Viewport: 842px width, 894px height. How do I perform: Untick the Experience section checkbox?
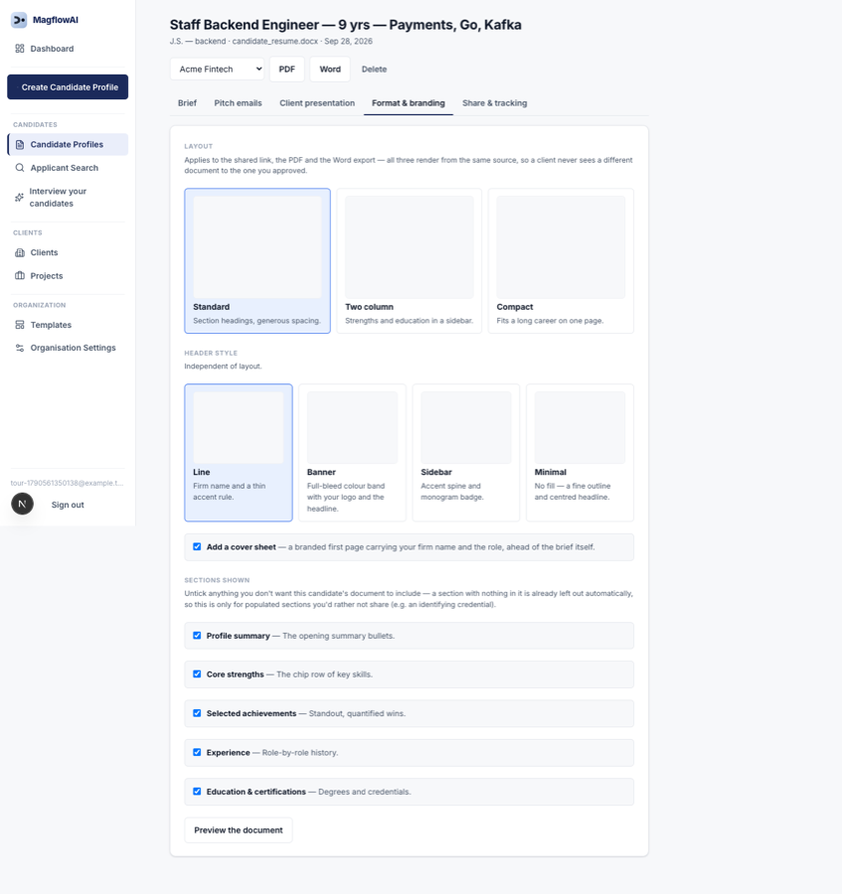197,752
